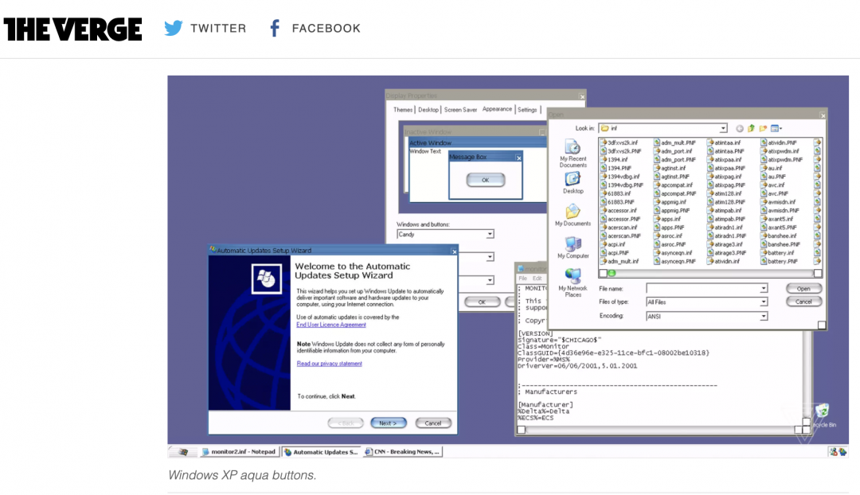The image size is (860, 495).
Task: Open the Views menu icon in the Open dialog
Action: [776, 128]
